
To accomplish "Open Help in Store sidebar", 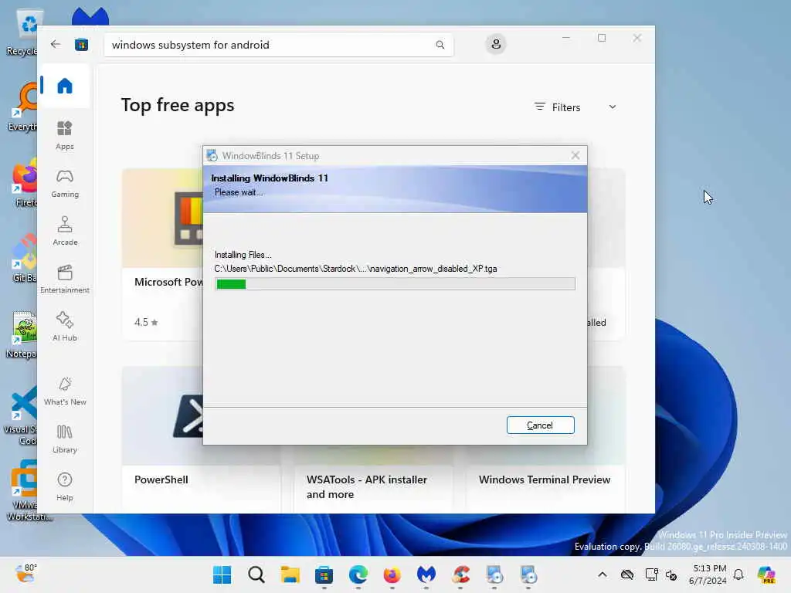I will [x=65, y=487].
